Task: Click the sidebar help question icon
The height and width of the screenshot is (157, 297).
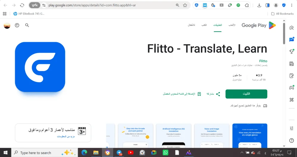Action: (292, 141)
